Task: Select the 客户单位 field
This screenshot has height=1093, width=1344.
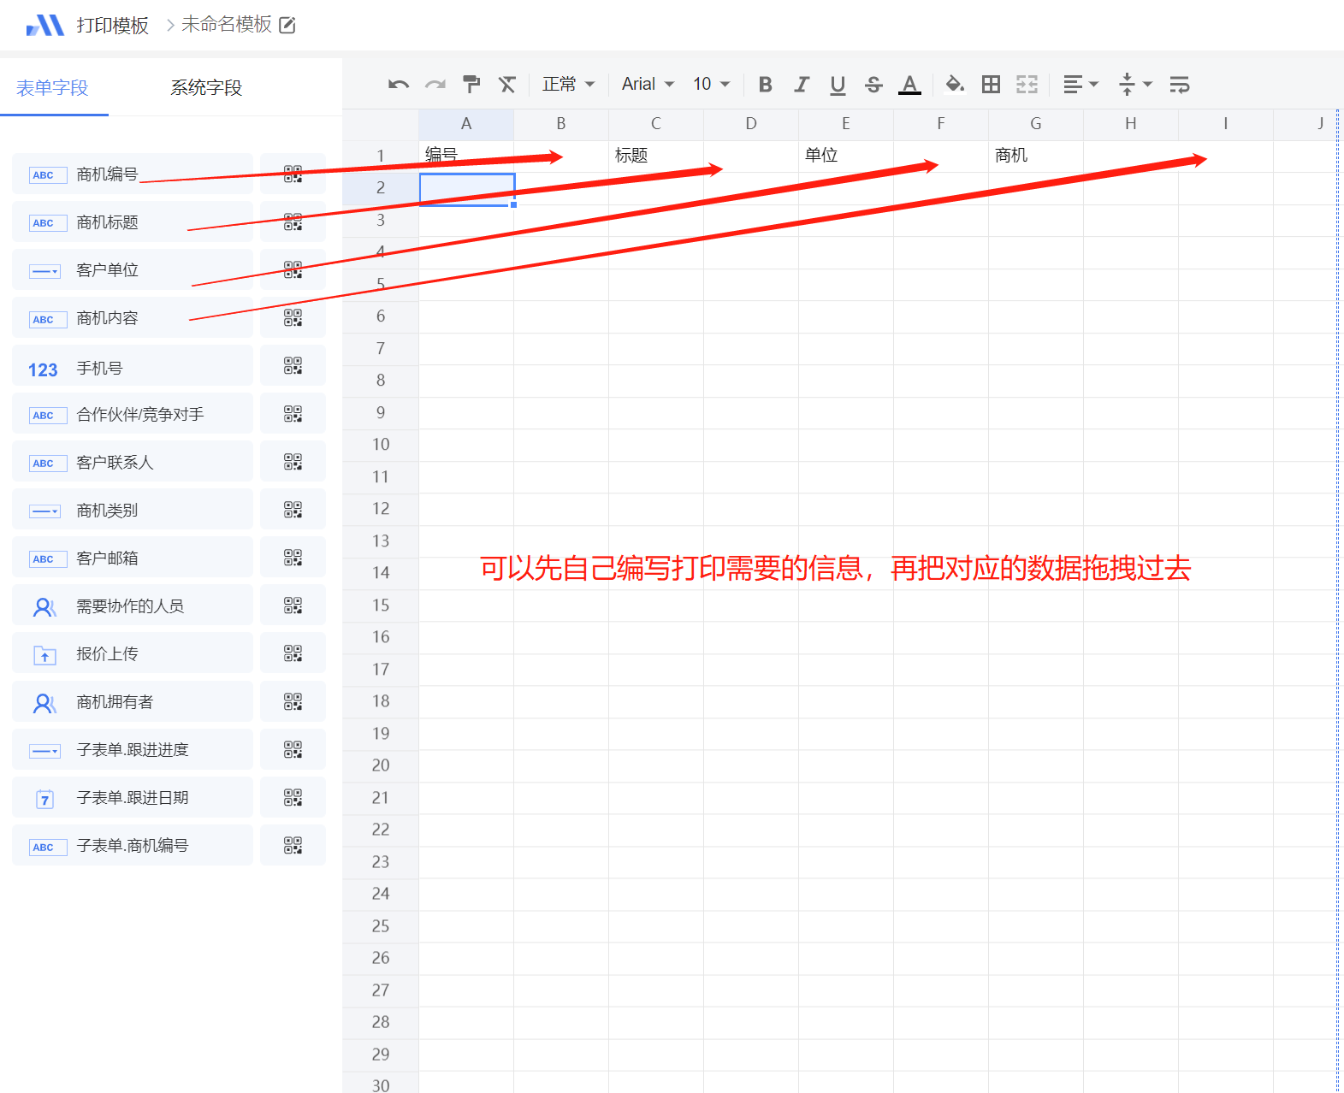Action: pos(133,270)
